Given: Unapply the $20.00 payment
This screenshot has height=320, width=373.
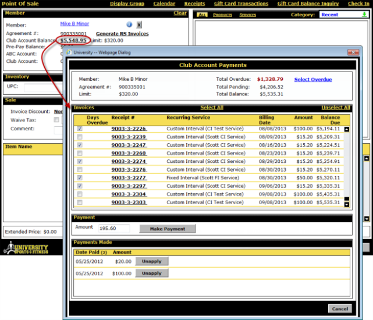Looking at the screenshot, I should pos(151,261).
